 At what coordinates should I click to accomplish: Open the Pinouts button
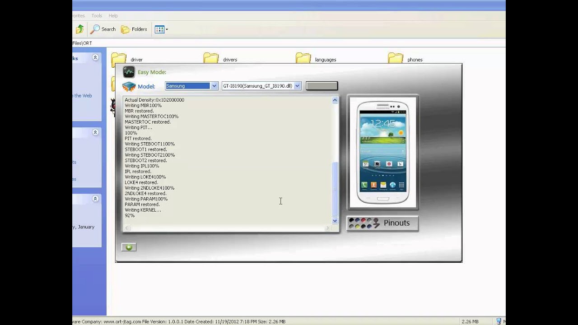click(x=382, y=223)
